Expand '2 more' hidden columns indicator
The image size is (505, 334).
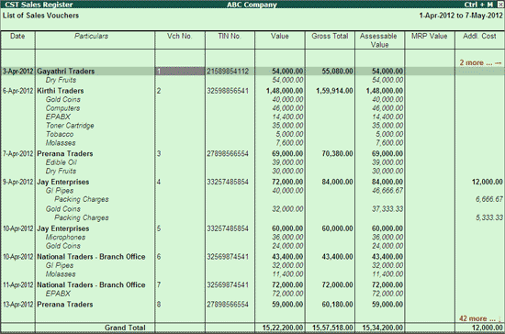pyautogui.click(x=480, y=62)
